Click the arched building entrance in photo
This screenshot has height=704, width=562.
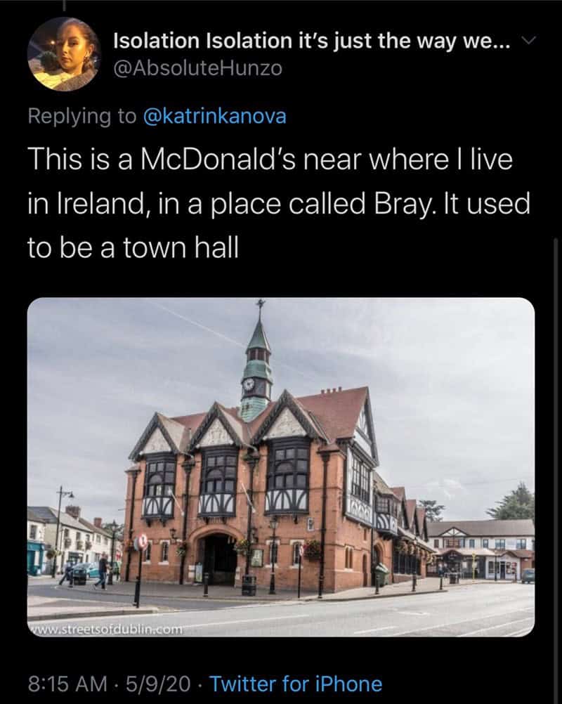(220, 559)
